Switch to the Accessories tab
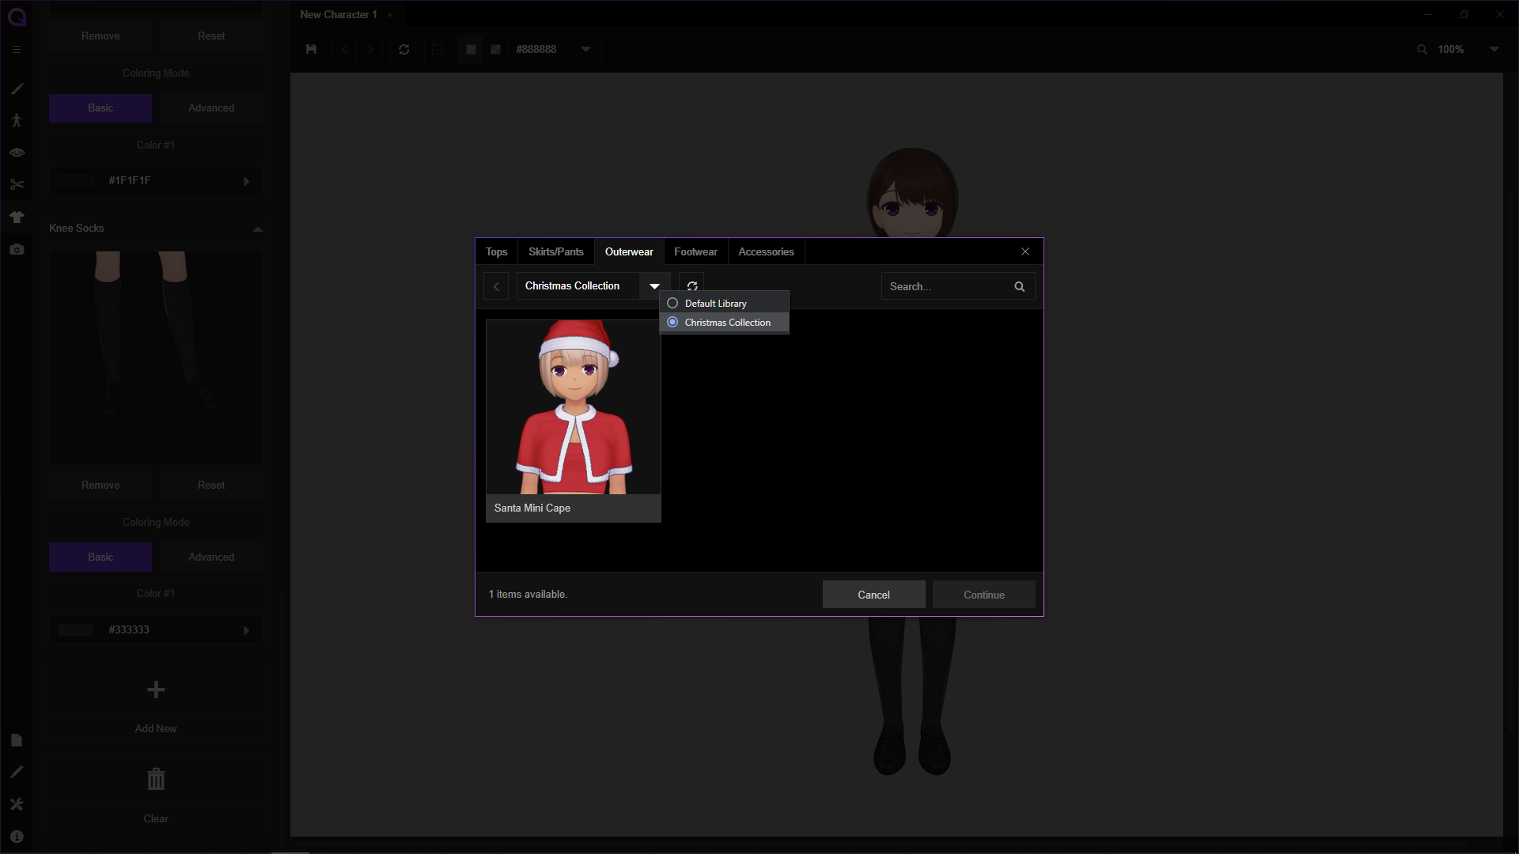Viewport: 1519px width, 854px height. 766,251
